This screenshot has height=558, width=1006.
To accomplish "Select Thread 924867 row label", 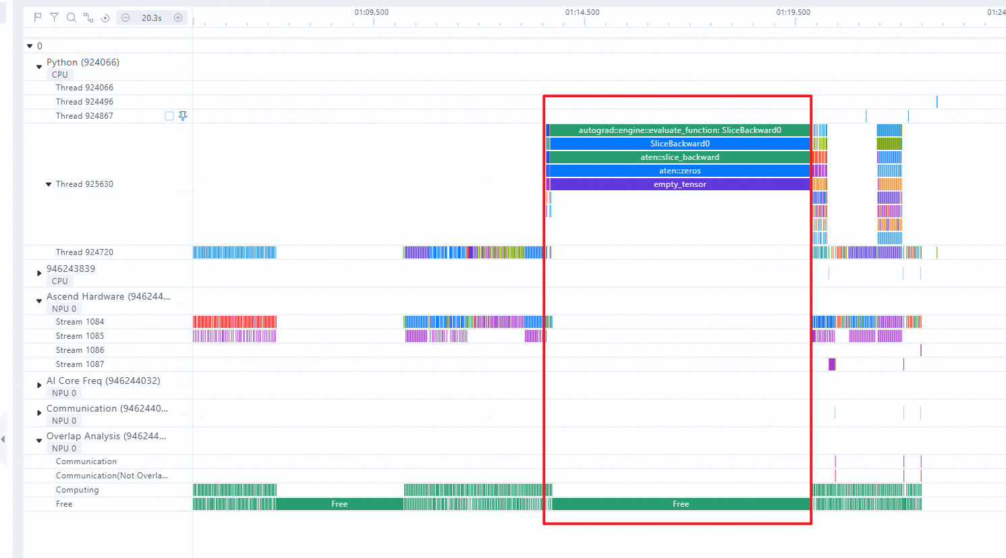I will point(84,116).
